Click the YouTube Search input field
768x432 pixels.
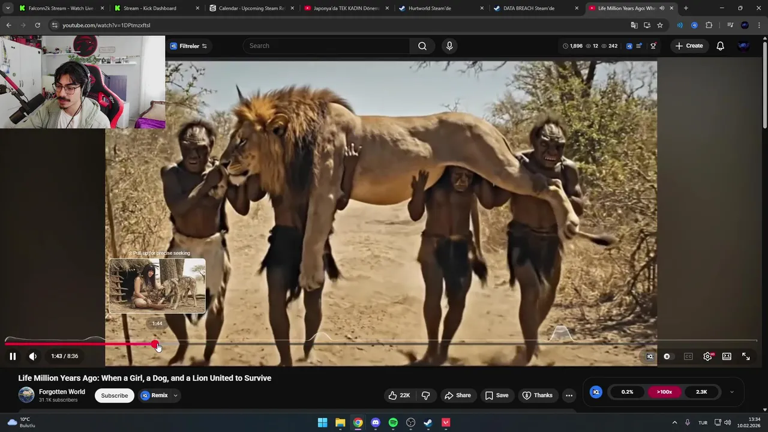(327, 46)
